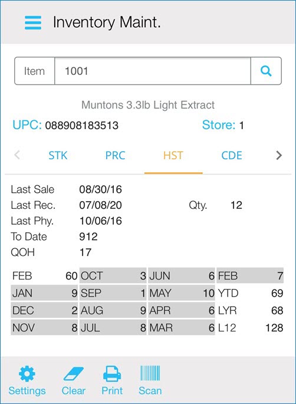Select the OCT sales history cell

point(113,275)
